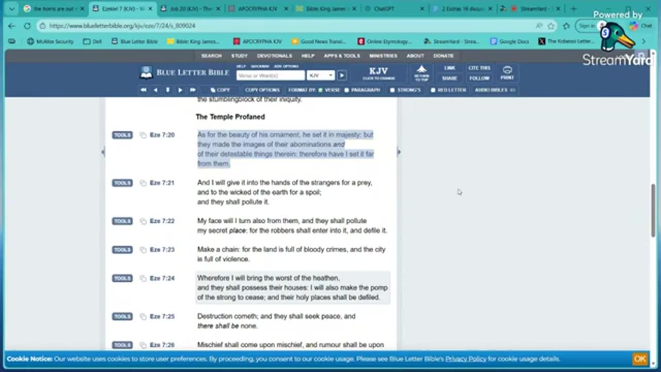Open the APOCRYPHA KJV bookmark
The height and width of the screenshot is (372, 661).
pyautogui.click(x=257, y=41)
